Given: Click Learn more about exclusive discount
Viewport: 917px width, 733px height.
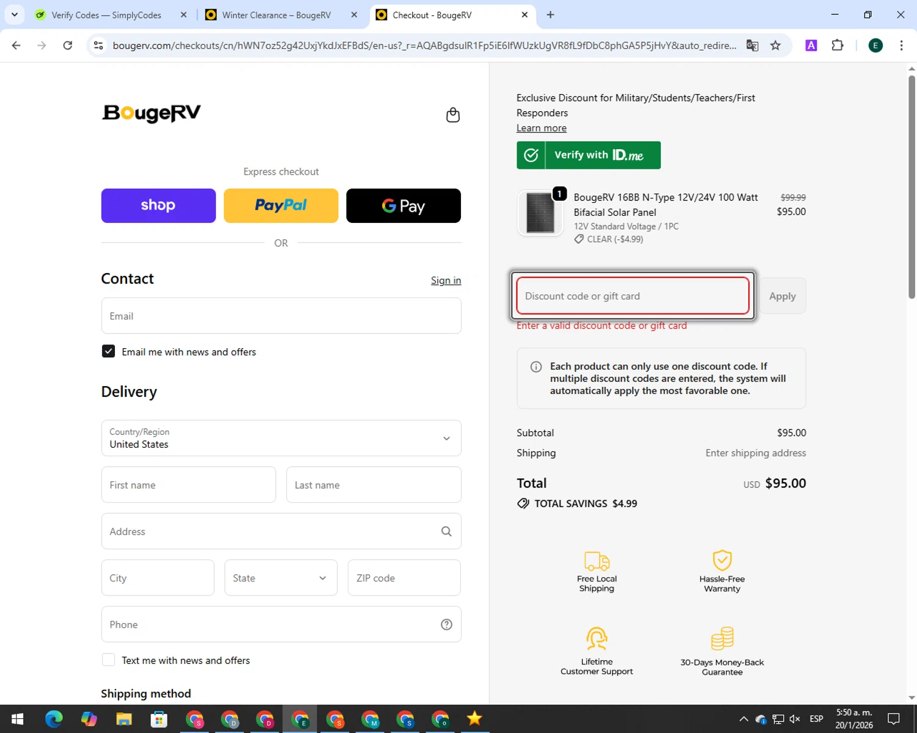Looking at the screenshot, I should tap(542, 128).
